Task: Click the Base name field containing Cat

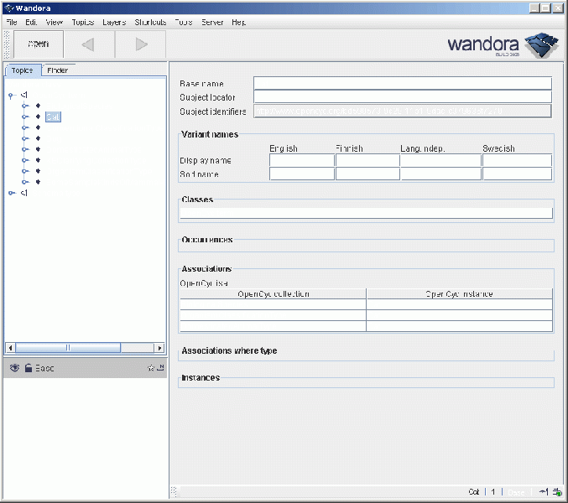Action: click(x=403, y=83)
